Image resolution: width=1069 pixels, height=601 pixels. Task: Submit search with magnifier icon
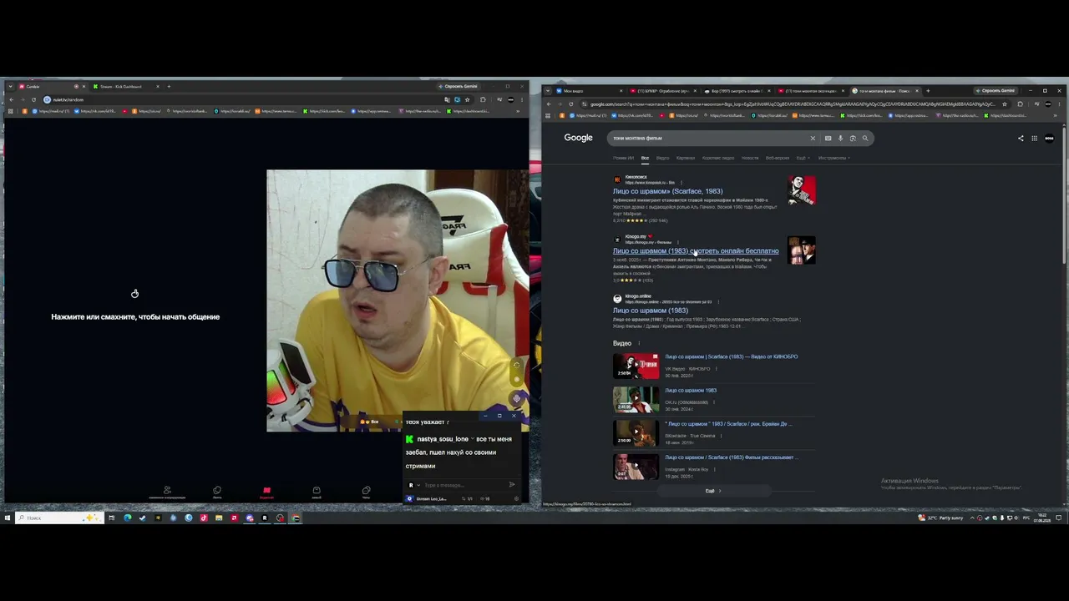865,139
